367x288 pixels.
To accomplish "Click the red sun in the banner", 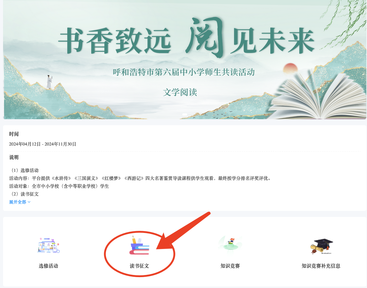I will pos(291,68).
